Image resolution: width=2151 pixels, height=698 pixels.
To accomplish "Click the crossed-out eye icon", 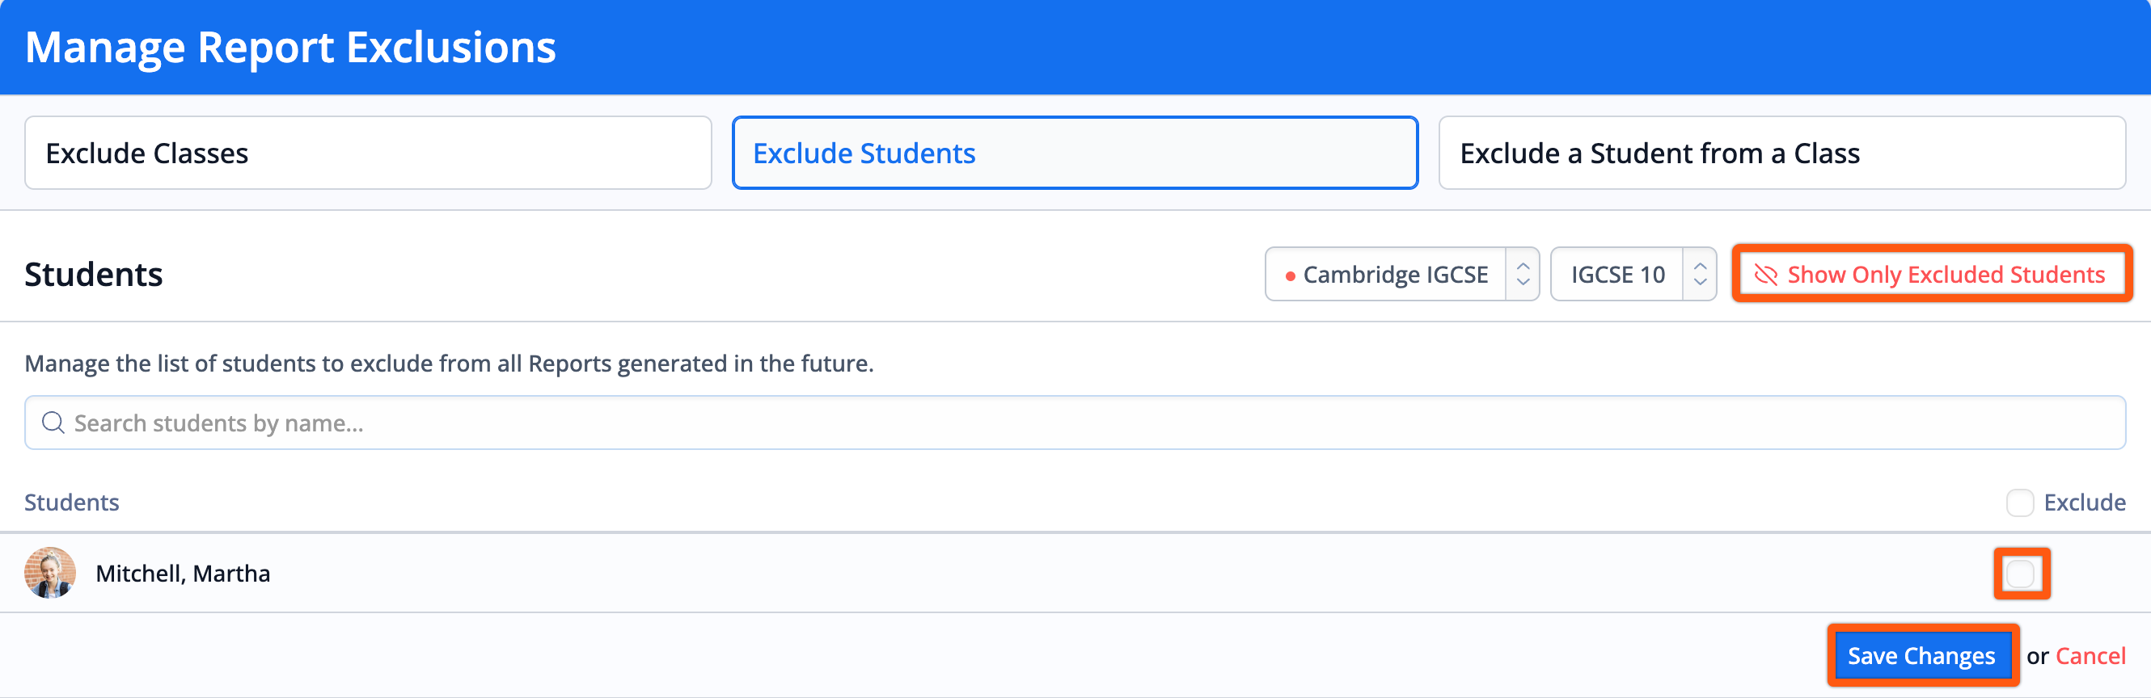I will pos(1765,275).
